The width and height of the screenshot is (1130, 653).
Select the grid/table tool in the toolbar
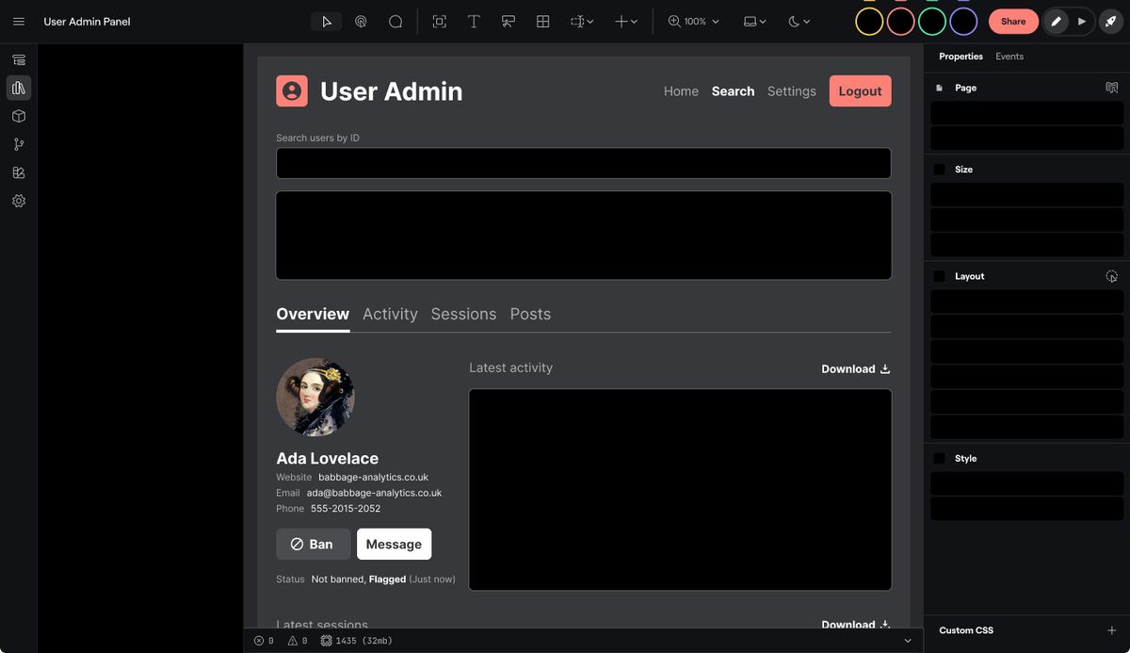click(542, 21)
